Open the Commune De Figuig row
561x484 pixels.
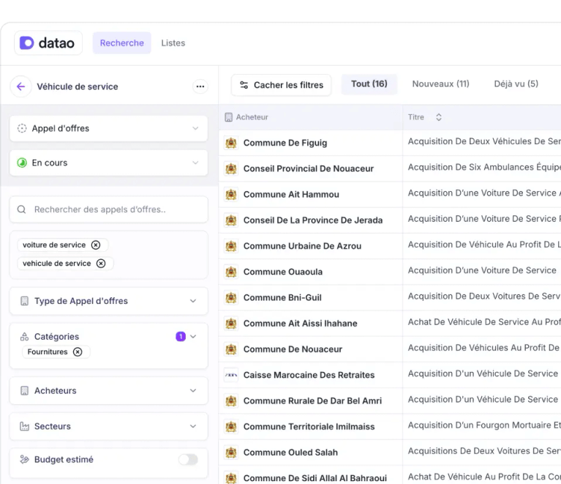click(390, 143)
